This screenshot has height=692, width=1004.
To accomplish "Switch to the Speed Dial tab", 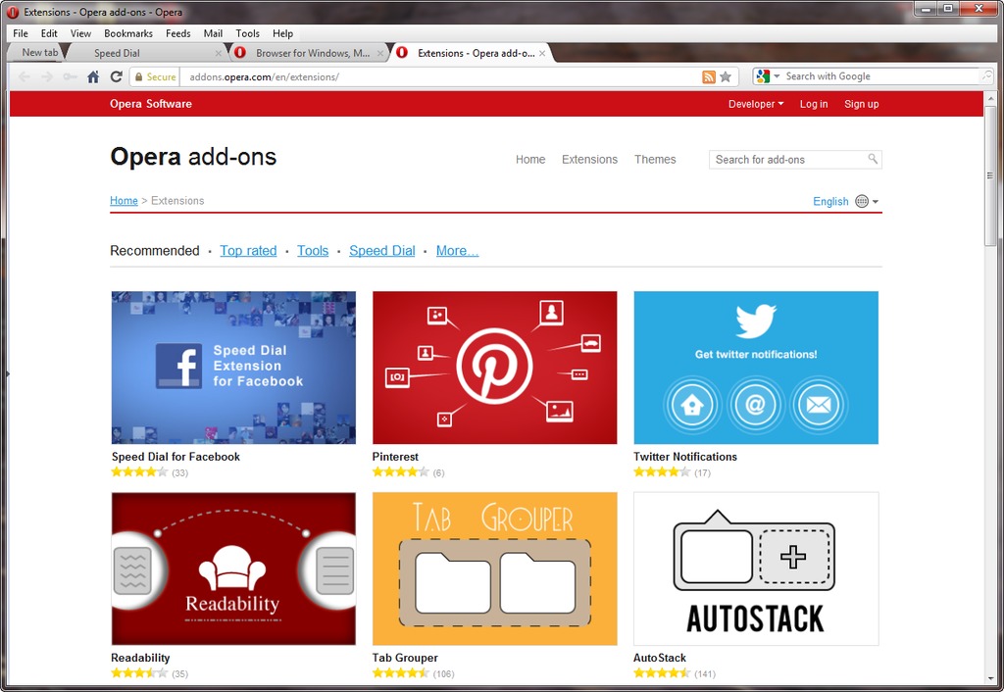I will pyautogui.click(x=144, y=53).
